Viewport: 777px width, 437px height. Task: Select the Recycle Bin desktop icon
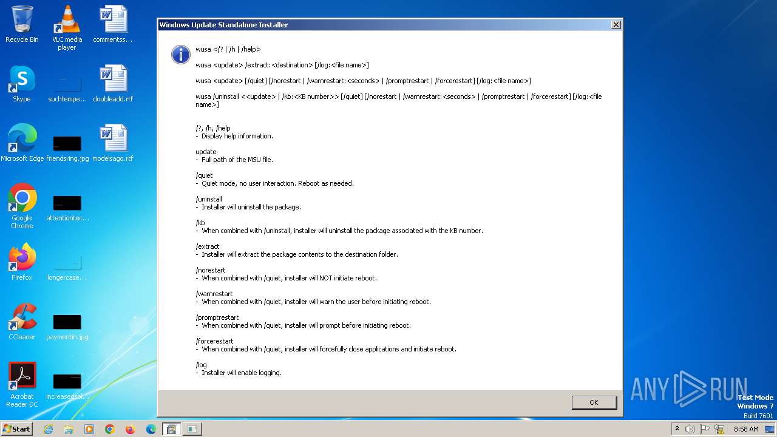pos(22,24)
